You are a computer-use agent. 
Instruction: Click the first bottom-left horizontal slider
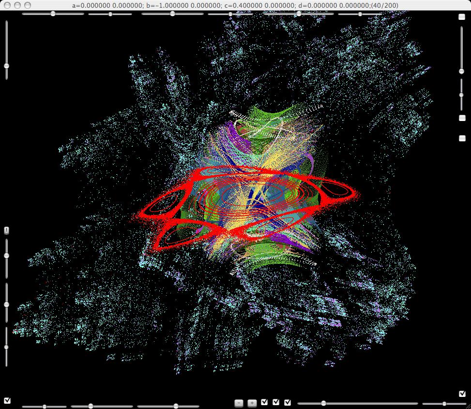point(45,407)
